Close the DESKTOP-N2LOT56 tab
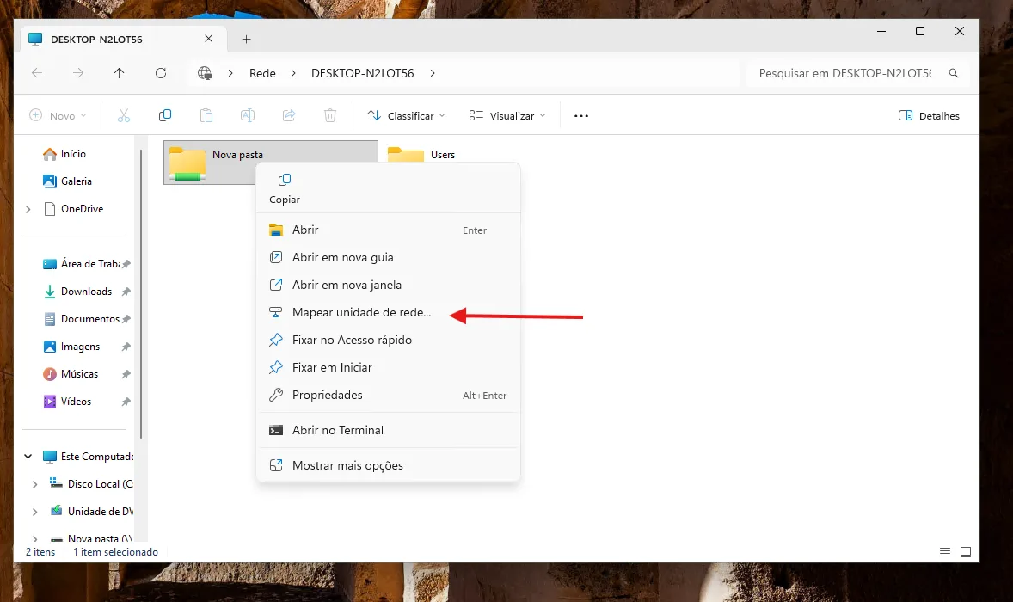Screen dimensions: 1013x602 click(x=209, y=39)
